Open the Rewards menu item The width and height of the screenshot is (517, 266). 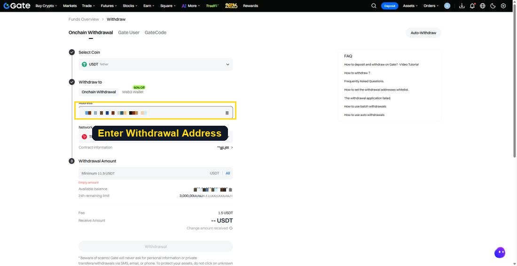251,6
